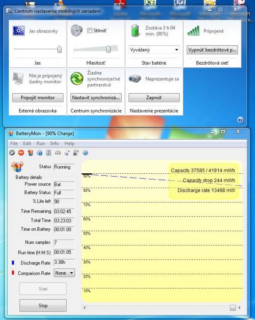The image size is (255, 320).
Task: Click the Stop button in BatteryMon
Action: point(43,305)
